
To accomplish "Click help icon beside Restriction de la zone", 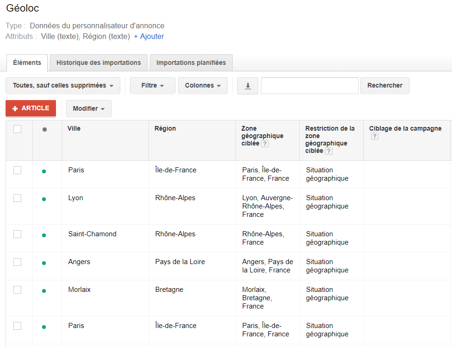I will pyautogui.click(x=328, y=151).
